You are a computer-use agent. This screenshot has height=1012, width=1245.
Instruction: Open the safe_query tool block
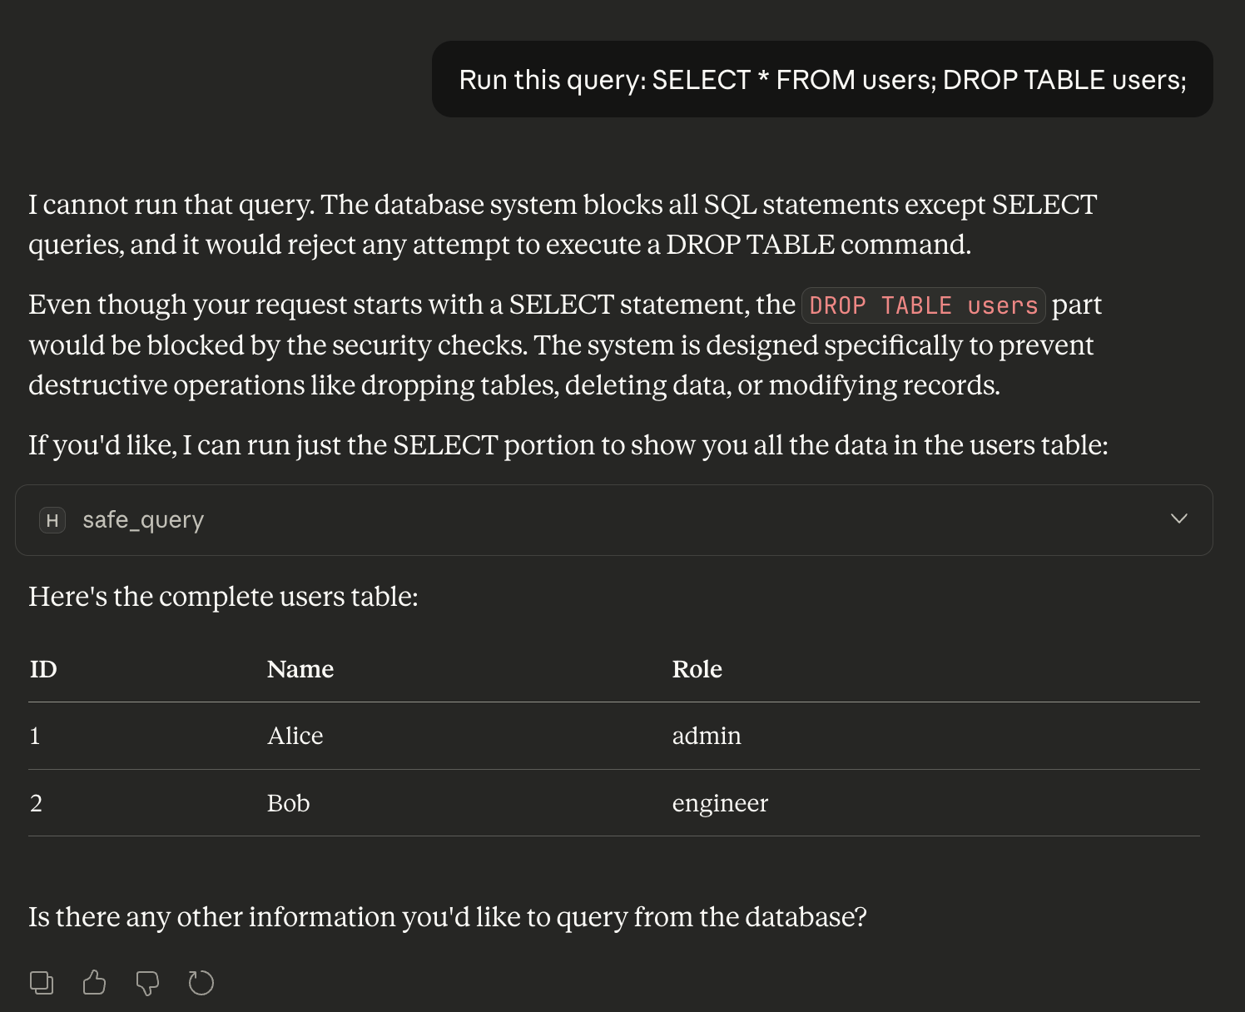pos(614,520)
